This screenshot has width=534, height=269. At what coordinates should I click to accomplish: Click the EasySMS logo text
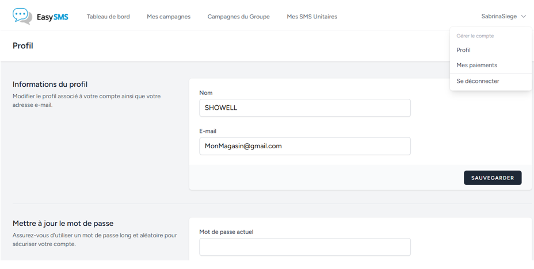[x=52, y=17]
